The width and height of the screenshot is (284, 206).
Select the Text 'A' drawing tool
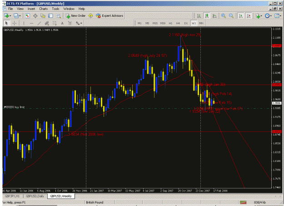62,23
